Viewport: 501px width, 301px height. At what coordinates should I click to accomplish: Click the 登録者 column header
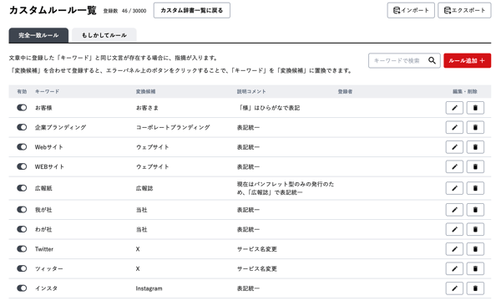click(345, 91)
